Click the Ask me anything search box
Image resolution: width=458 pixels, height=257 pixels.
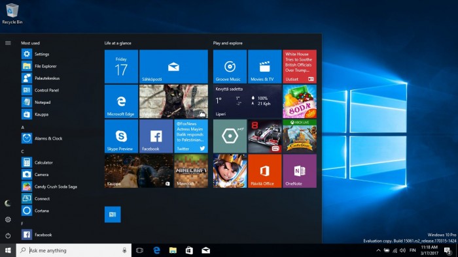[x=73, y=250]
